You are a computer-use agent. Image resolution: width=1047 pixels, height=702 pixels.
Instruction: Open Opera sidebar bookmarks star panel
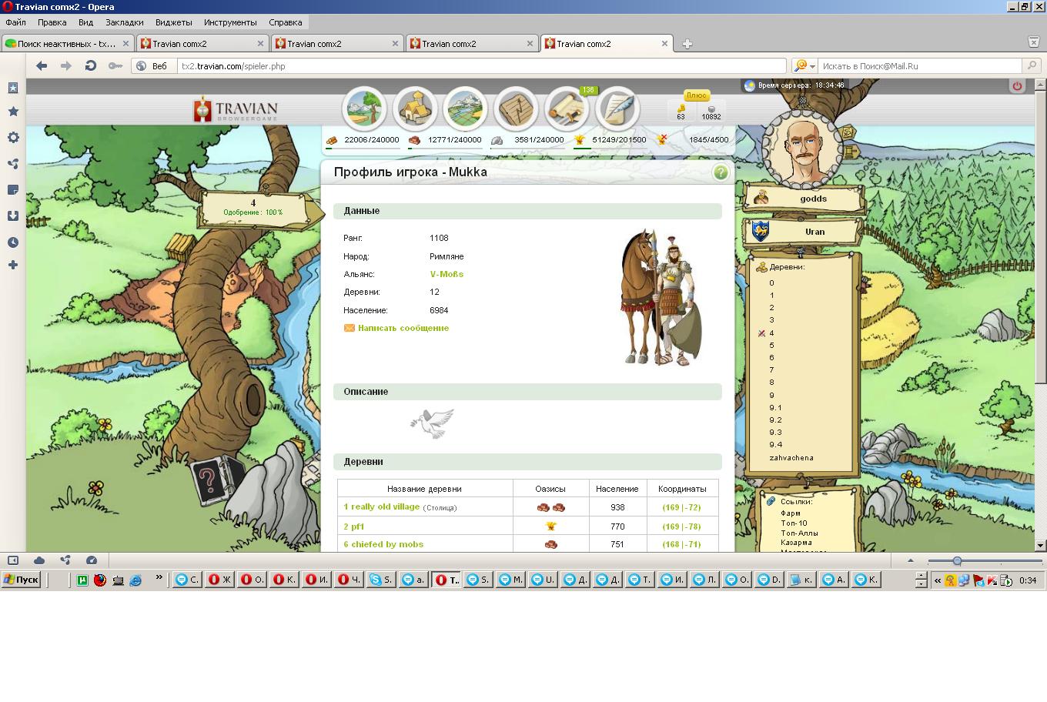(13, 112)
